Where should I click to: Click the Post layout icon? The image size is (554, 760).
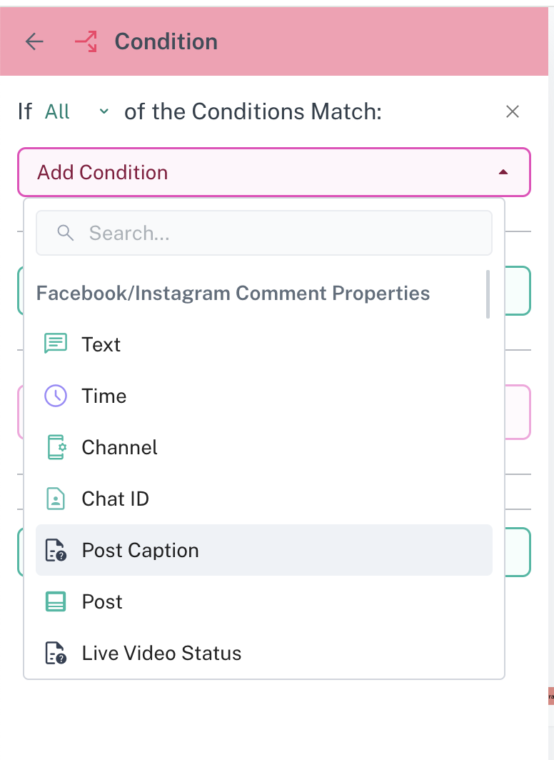click(56, 601)
